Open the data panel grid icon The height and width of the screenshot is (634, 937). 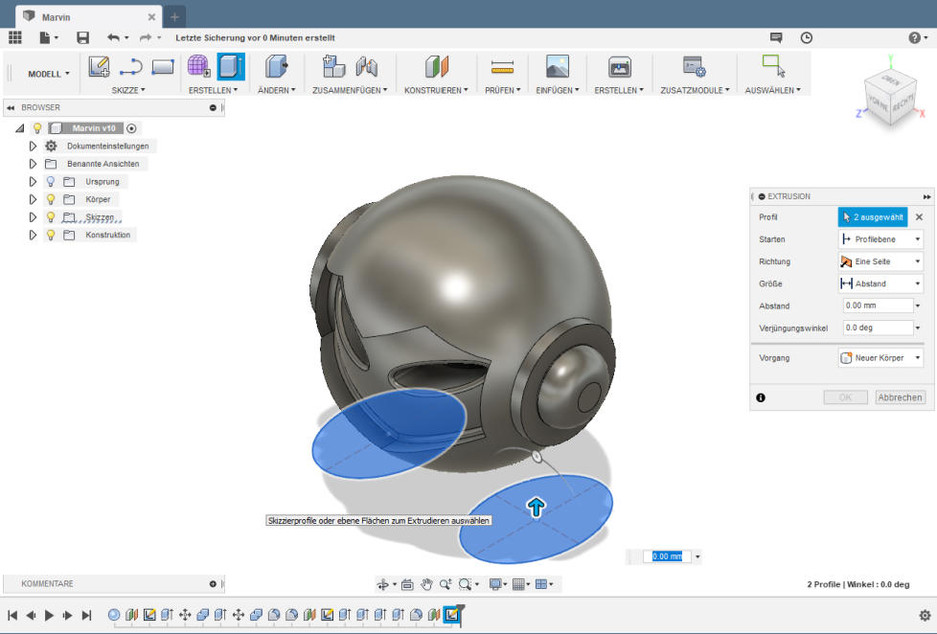[15, 37]
